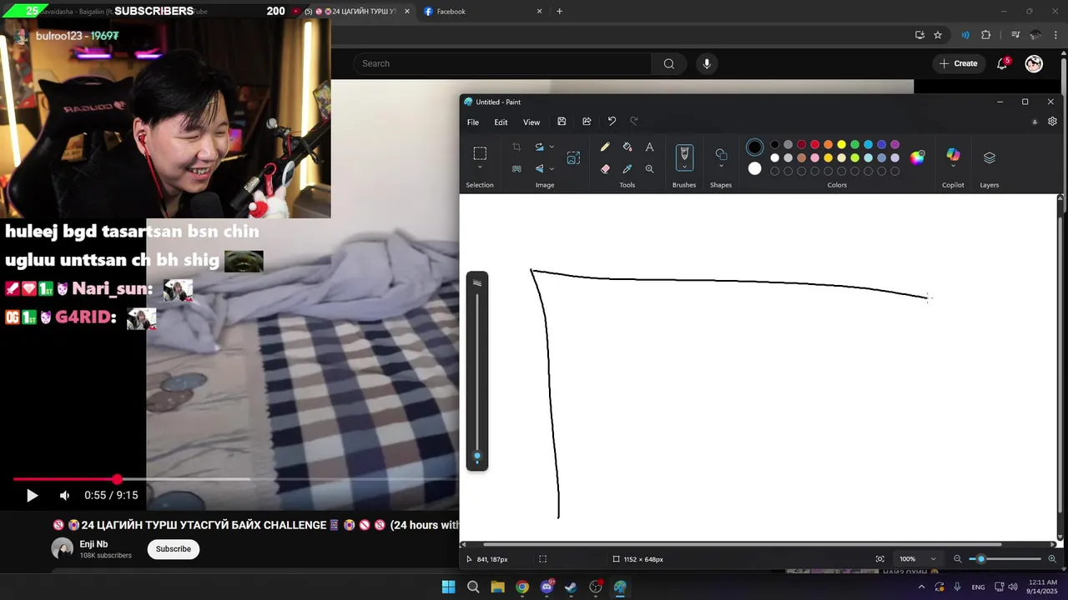Select the yellow color swatch

coord(841,144)
